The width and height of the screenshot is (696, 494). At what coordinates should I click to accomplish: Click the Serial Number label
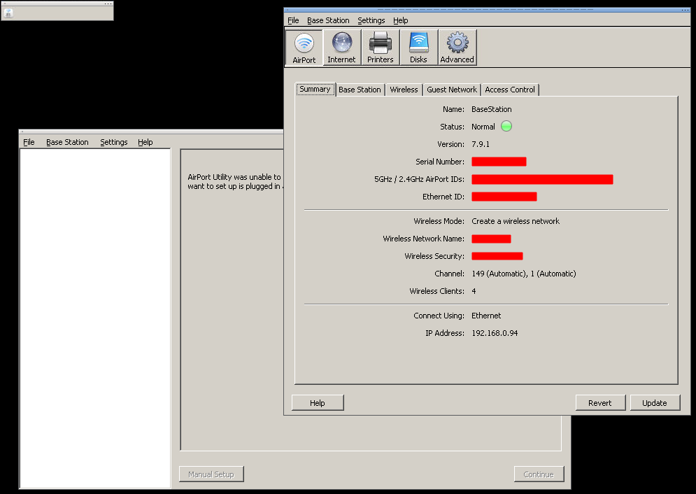pyautogui.click(x=440, y=162)
